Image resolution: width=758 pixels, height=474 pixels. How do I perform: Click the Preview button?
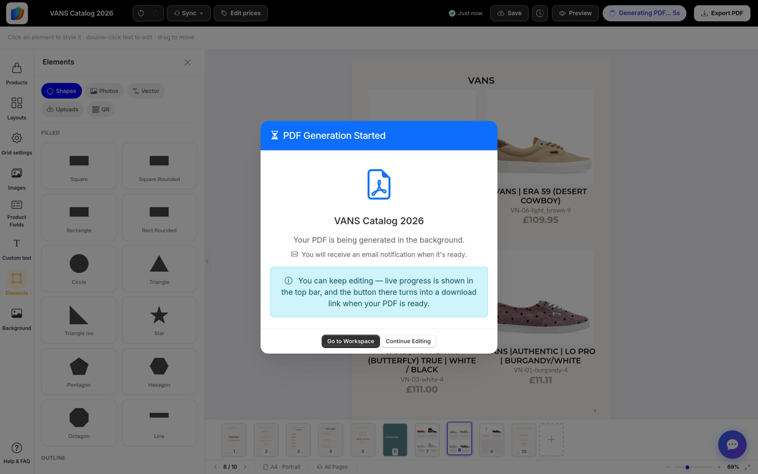tap(575, 13)
